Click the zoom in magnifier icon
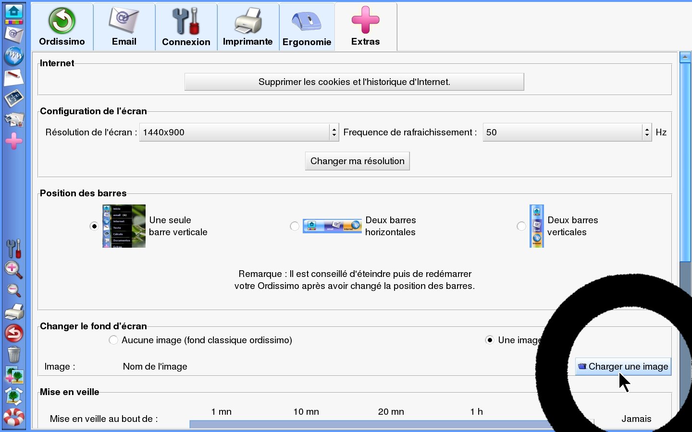692x432 pixels. 13,270
